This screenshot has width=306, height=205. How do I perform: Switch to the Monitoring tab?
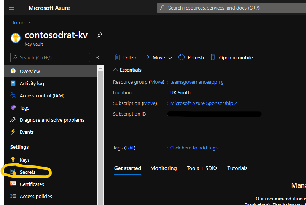(x=164, y=168)
